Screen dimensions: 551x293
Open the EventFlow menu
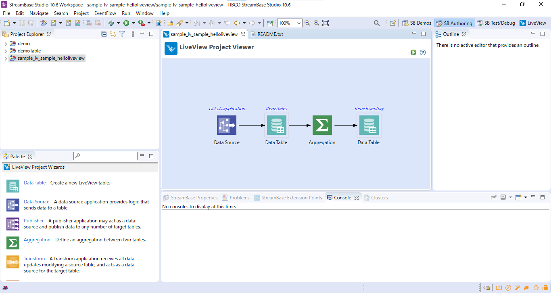(105, 13)
